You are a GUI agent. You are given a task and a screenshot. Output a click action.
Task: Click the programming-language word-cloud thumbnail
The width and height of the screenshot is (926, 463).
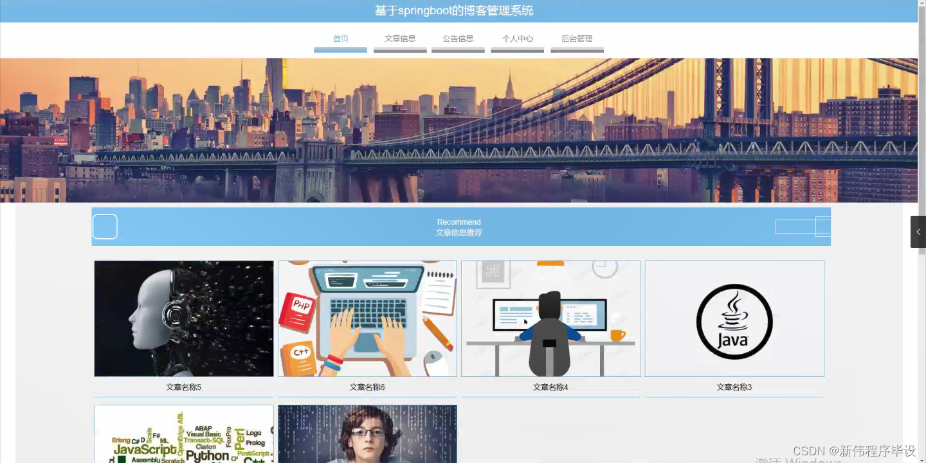coord(184,437)
